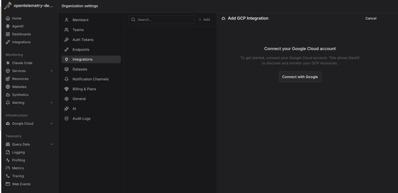Click the Dashboards grid icon
The height and width of the screenshot is (193, 398).
pyautogui.click(x=8, y=34)
